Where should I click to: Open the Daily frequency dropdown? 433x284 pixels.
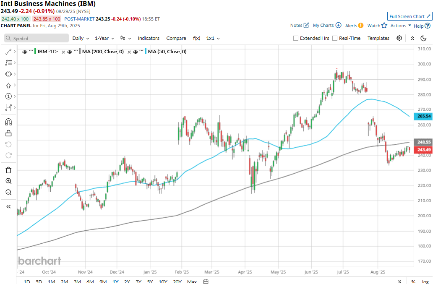point(81,38)
